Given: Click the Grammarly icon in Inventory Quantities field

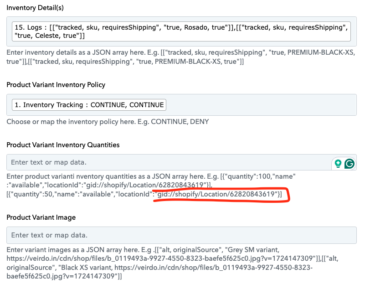Looking at the screenshot, I should [x=349, y=164].
